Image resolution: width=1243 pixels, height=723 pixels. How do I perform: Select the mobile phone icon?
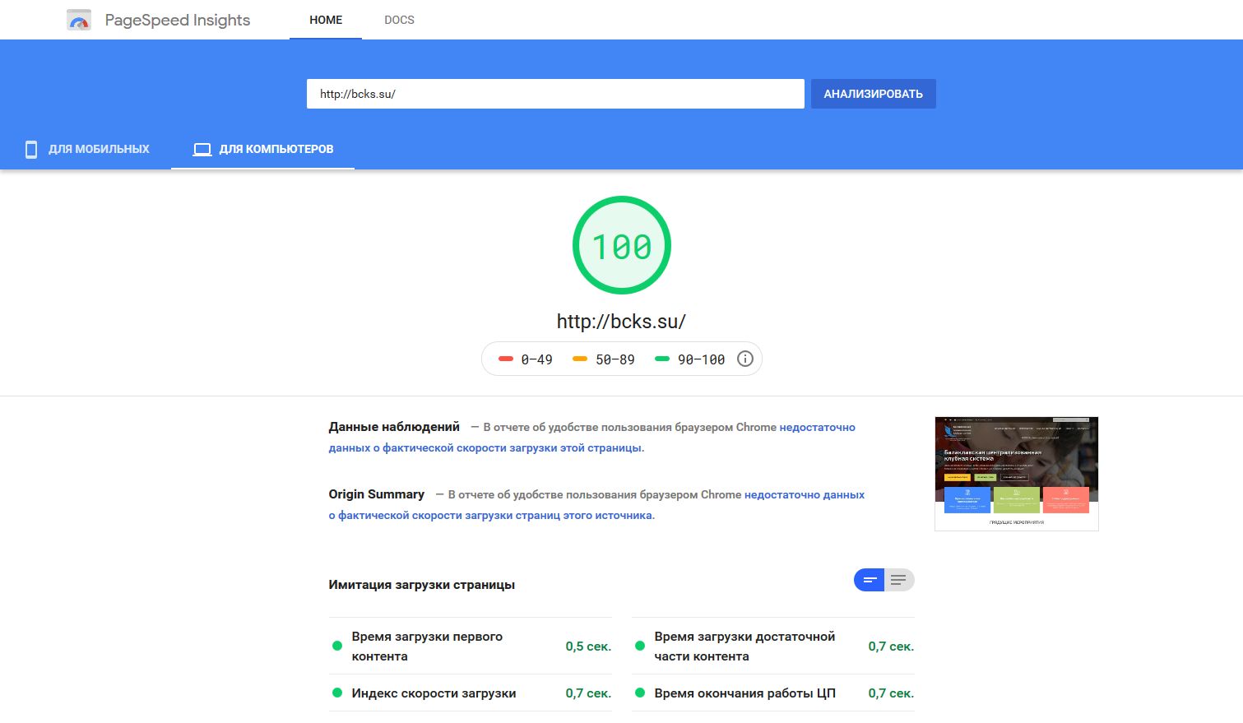(31, 149)
